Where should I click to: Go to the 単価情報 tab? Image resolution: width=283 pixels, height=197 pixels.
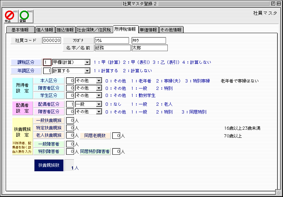[x=149, y=30]
